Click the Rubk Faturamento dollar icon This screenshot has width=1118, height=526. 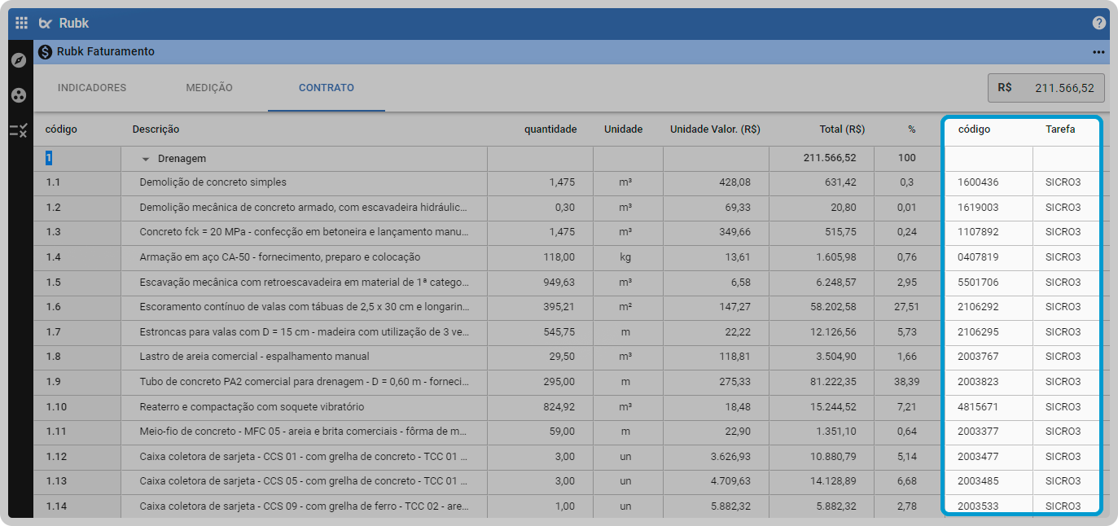(46, 52)
